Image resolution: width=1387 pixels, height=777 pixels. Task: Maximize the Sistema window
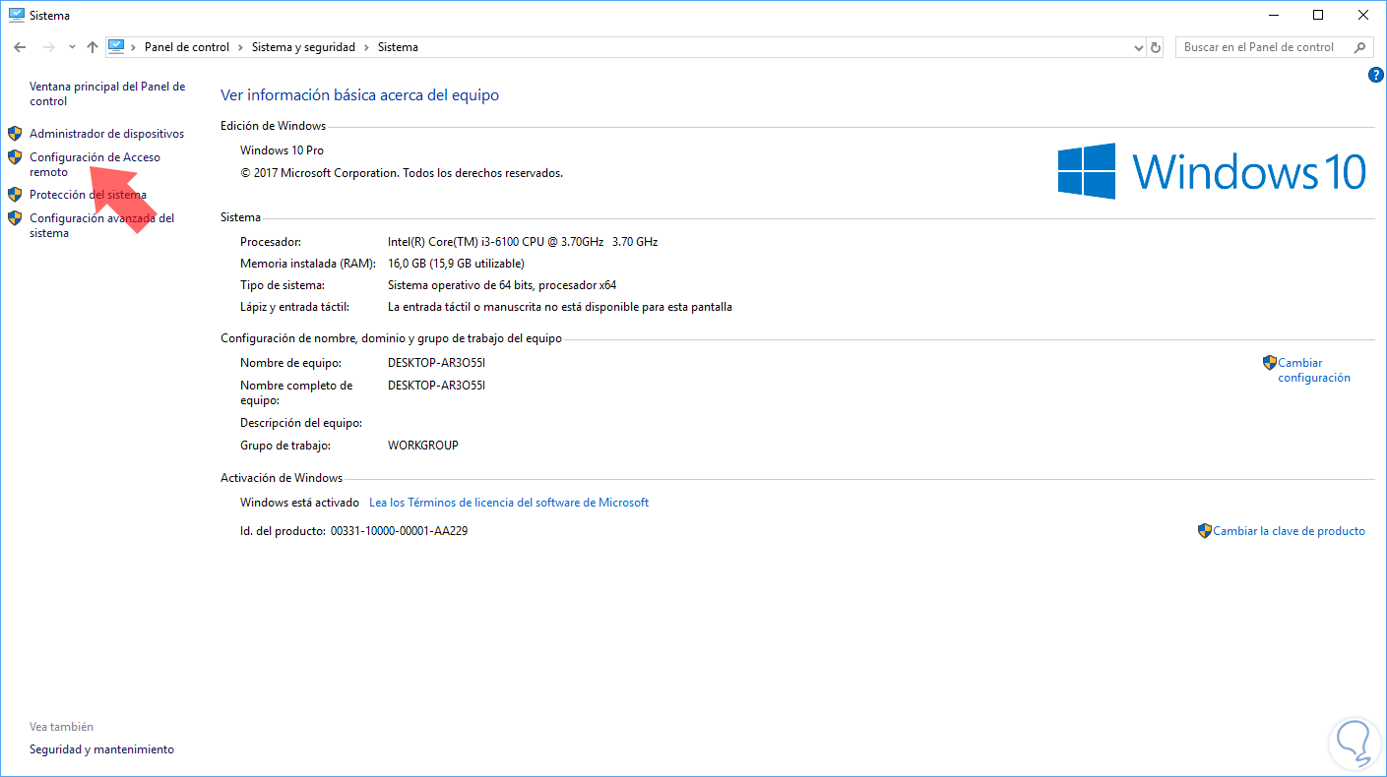point(1317,15)
